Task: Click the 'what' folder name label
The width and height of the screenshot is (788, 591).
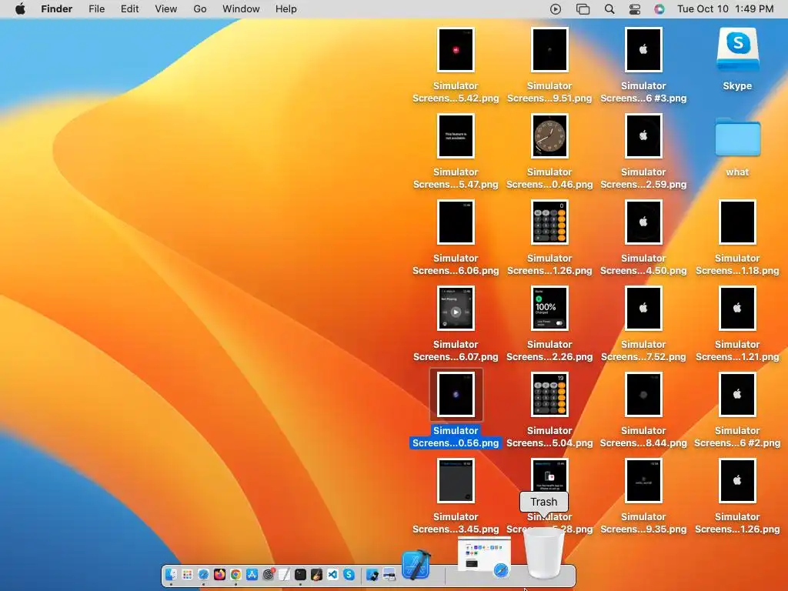Action: pos(738,172)
